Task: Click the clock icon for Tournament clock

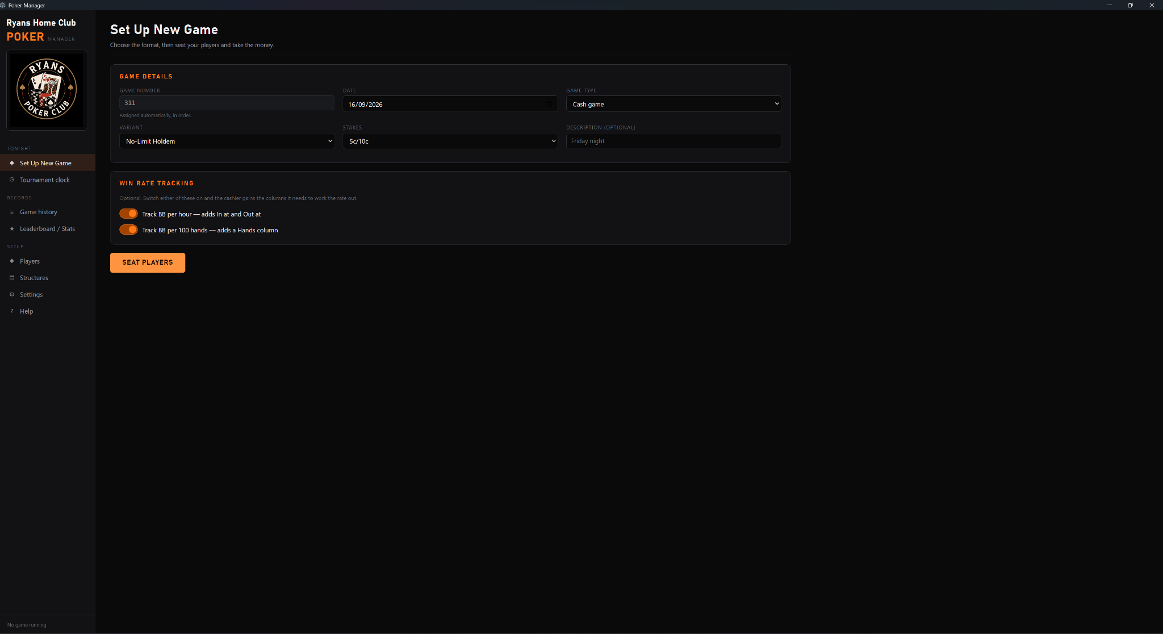Action: [x=12, y=180]
